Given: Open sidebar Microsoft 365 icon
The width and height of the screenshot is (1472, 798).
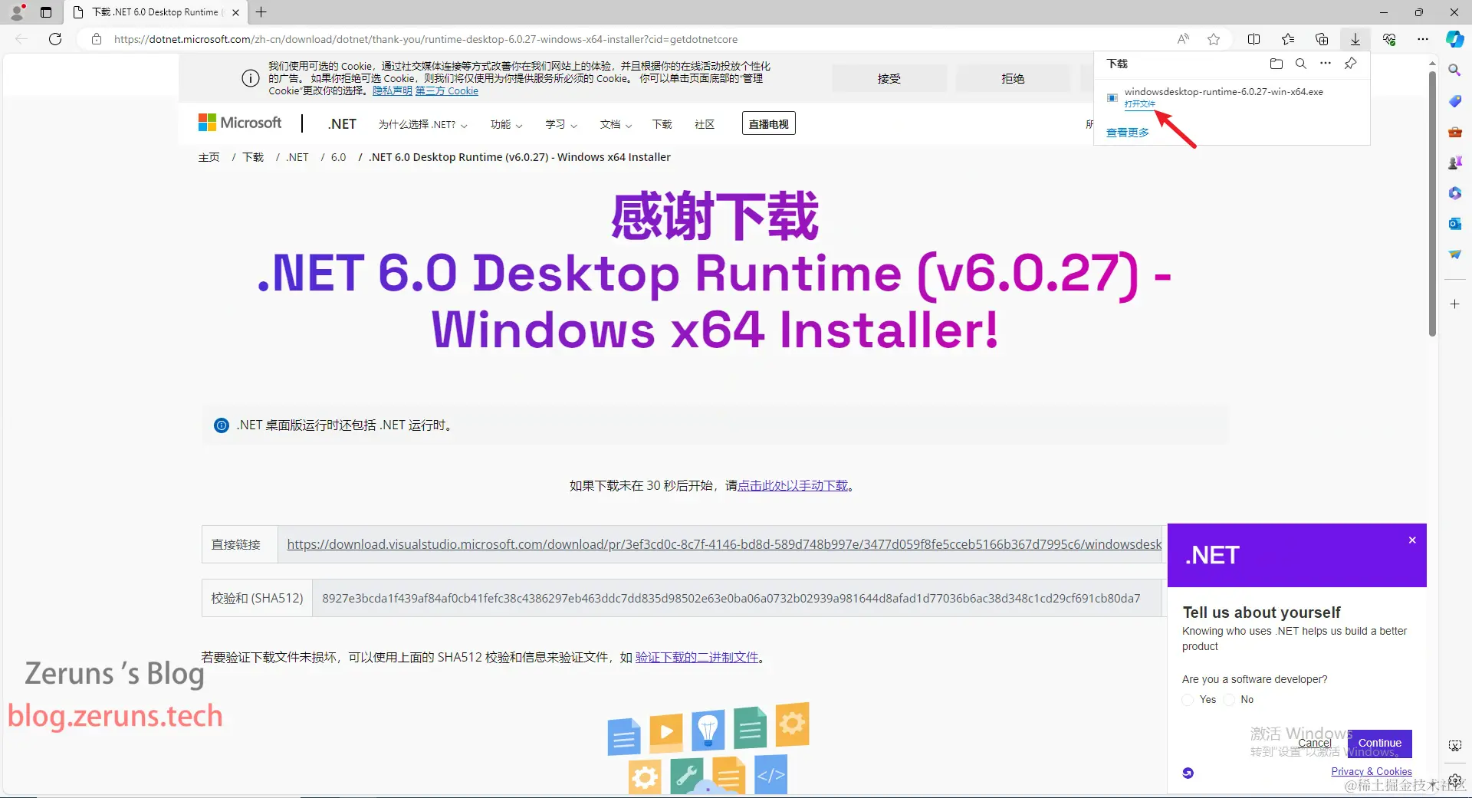Looking at the screenshot, I should [x=1454, y=193].
